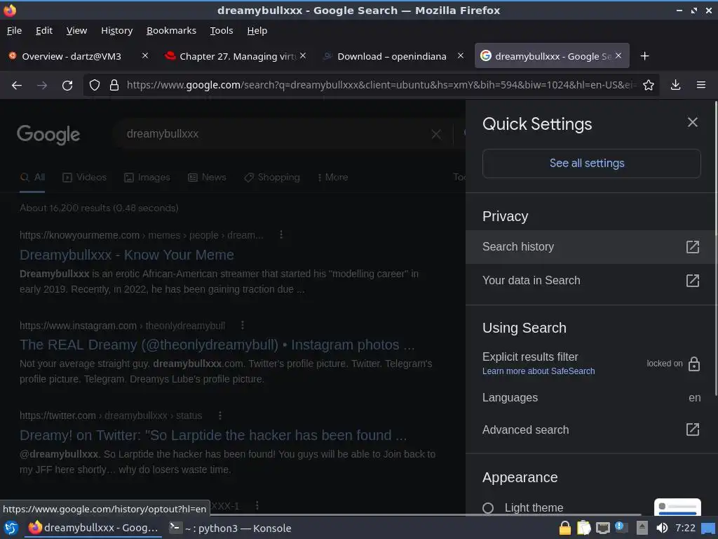718x539 pixels.
Task: Open the View menu
Action: [76, 31]
